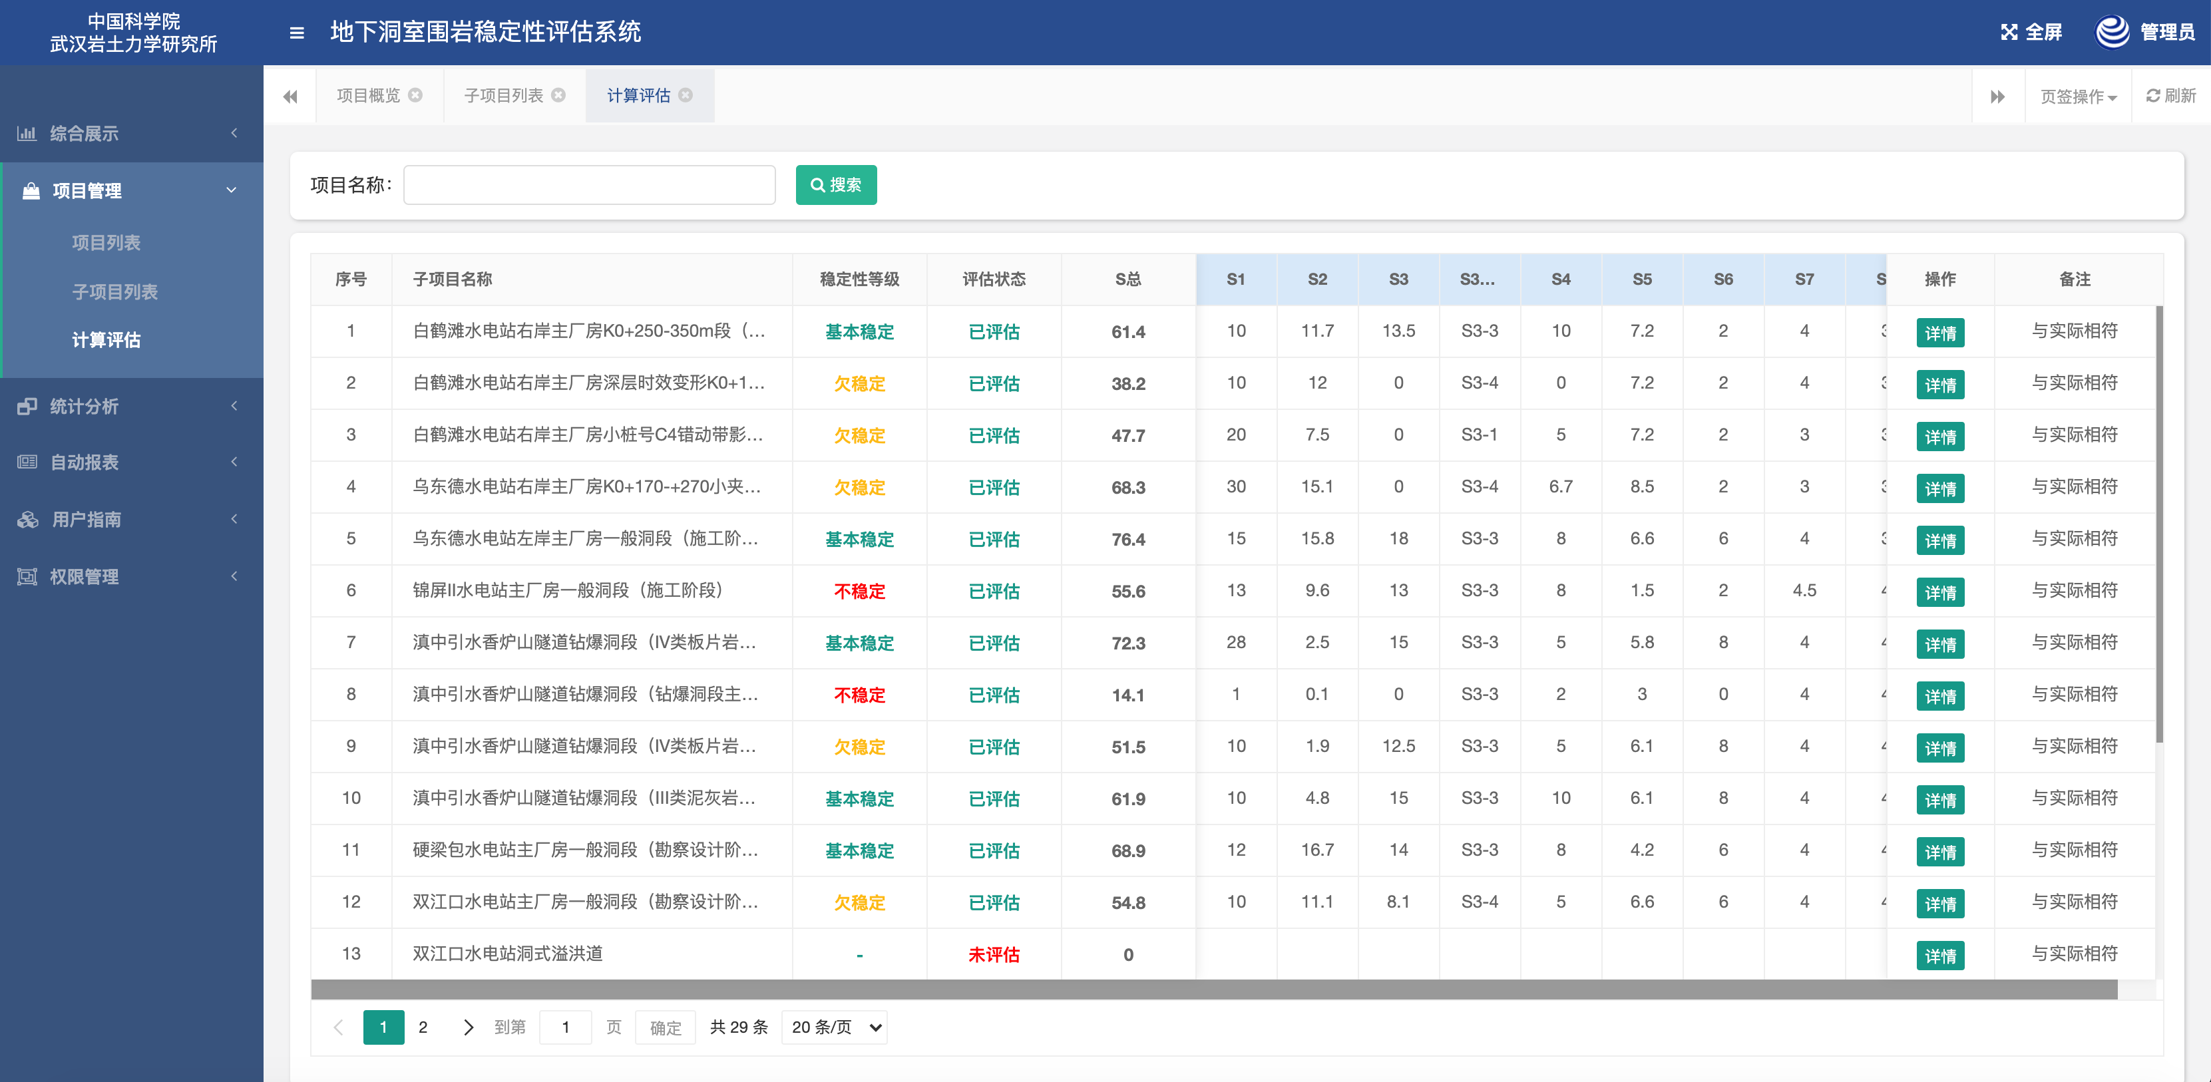Viewport: 2211px width, 1082px height.
Task: Open 子项目列表 in sidebar
Action: [115, 291]
